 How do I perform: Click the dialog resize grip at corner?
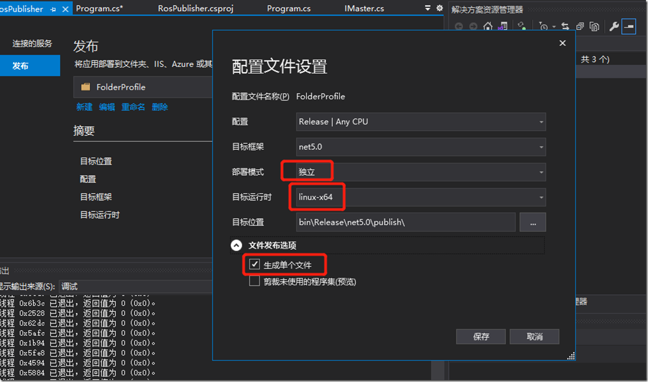[571, 356]
